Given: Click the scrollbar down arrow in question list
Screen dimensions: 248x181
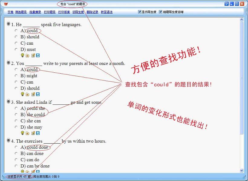Looking at the screenshot, I should coord(242,170).
